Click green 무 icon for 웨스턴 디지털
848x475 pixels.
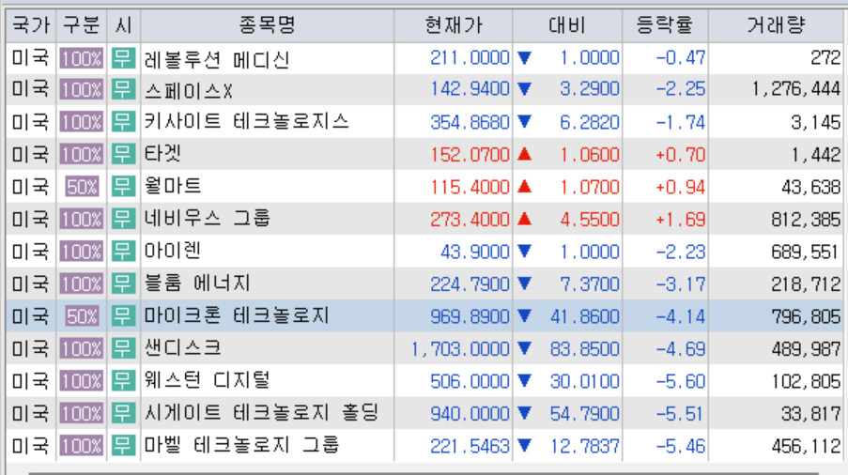click(x=123, y=381)
